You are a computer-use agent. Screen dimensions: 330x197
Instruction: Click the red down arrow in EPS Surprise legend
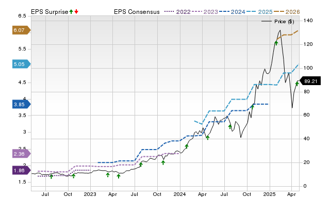76,11
